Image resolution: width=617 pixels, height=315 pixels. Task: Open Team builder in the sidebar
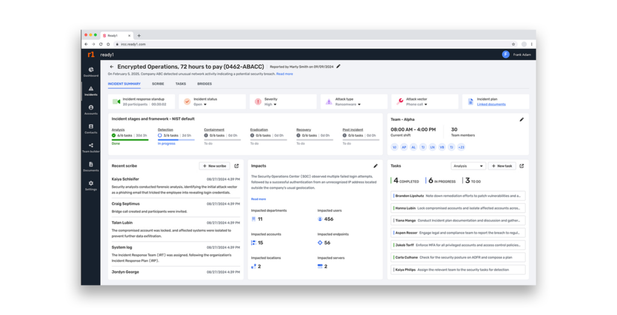(91, 145)
